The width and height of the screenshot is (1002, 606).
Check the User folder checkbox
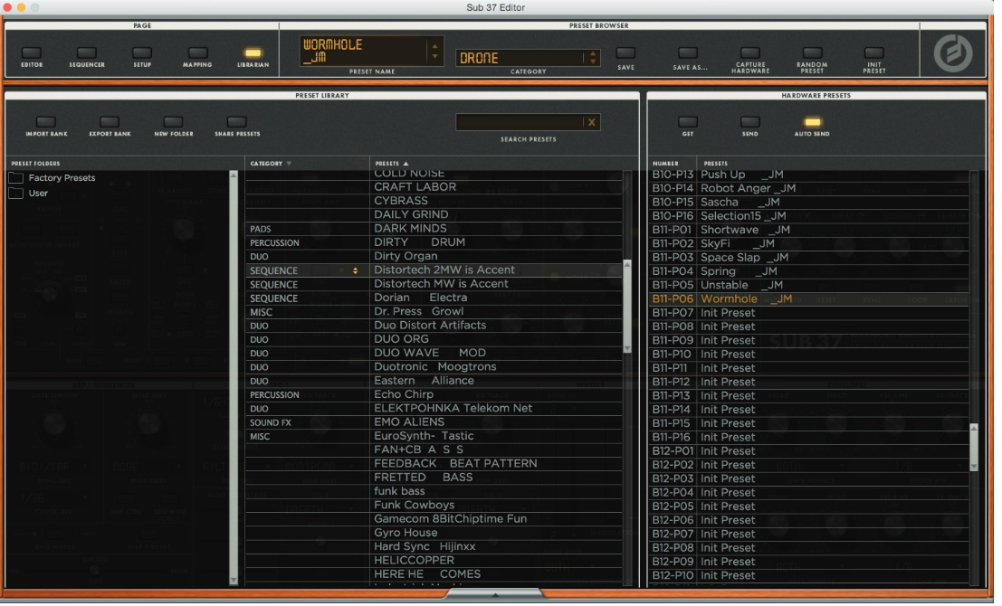tap(15, 193)
